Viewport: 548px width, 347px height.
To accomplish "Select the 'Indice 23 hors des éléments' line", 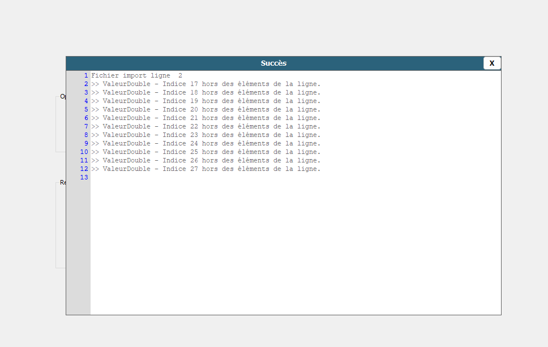I will (206, 135).
